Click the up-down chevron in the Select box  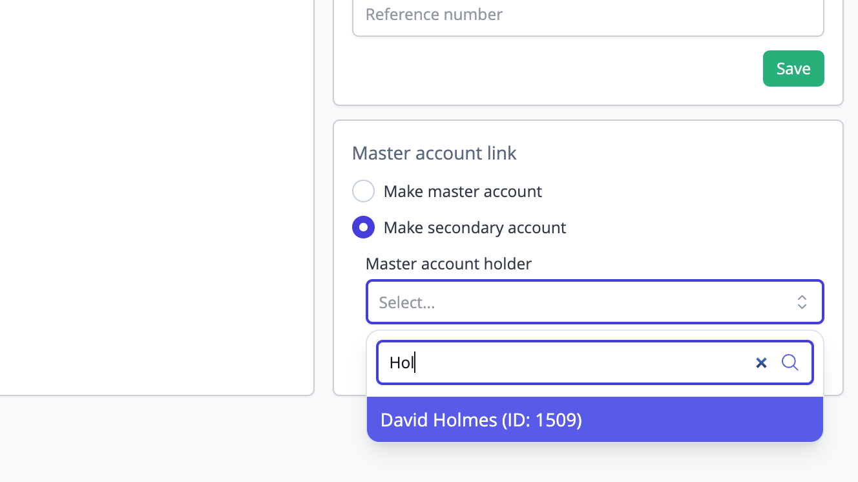tap(802, 302)
